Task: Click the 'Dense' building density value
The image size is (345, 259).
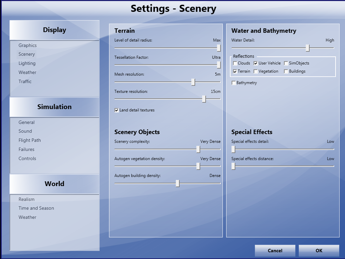Action: 215,176
